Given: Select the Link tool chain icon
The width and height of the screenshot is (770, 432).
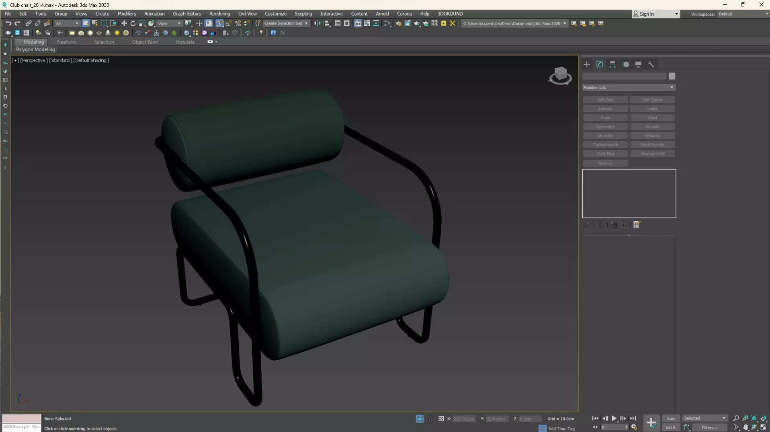Looking at the screenshot, I should point(29,23).
